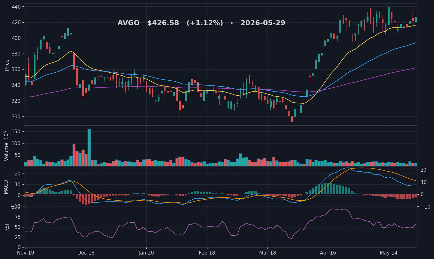Click the "May 14" date label
The image size is (434, 259).
[x=389, y=253]
